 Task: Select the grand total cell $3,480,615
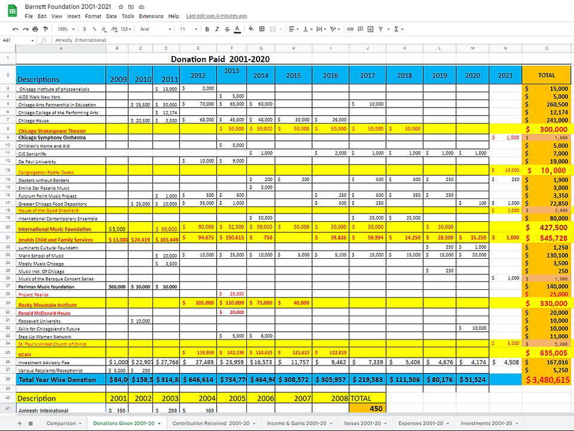point(546,380)
